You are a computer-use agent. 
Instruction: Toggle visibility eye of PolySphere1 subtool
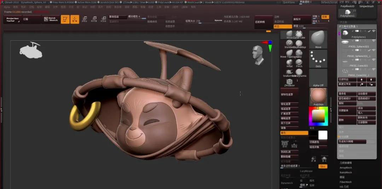pyautogui.click(x=373, y=31)
